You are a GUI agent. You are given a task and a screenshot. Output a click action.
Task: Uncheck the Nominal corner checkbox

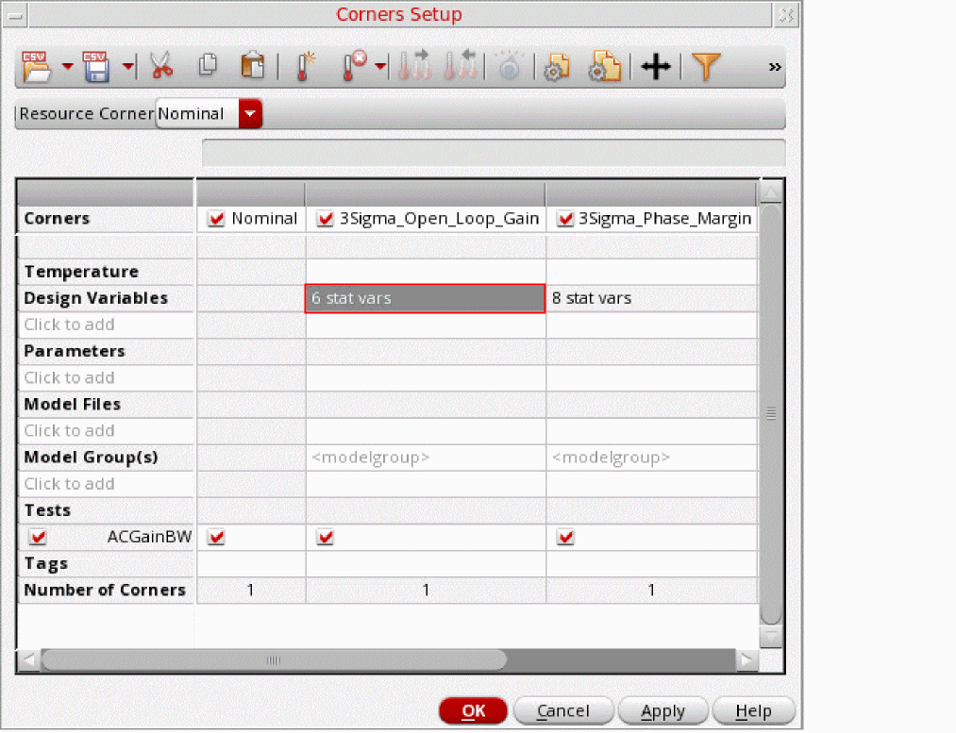point(216,219)
